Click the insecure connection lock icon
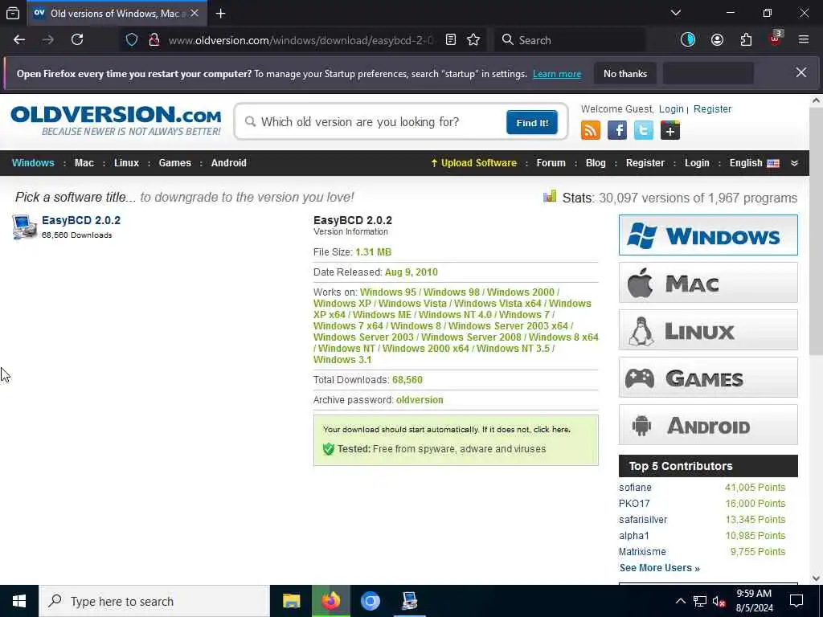The image size is (823, 617). pos(154,40)
